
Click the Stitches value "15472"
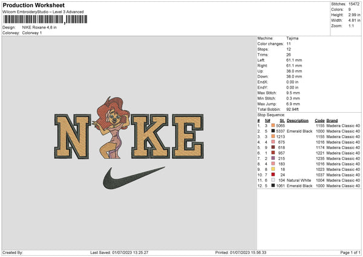point(354,4)
